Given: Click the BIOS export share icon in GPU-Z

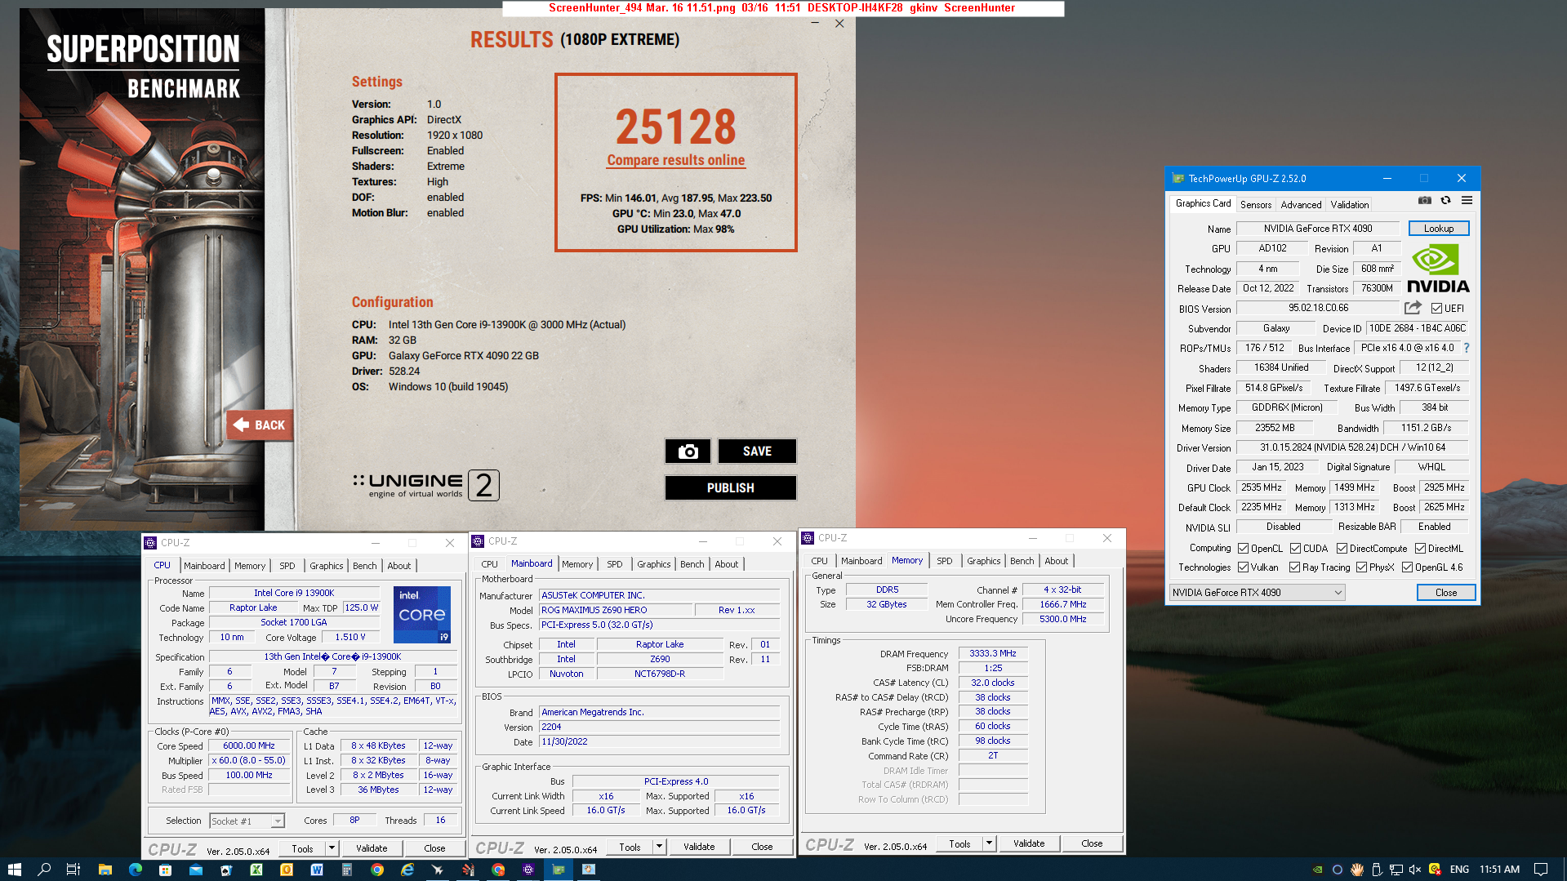Looking at the screenshot, I should (x=1413, y=308).
